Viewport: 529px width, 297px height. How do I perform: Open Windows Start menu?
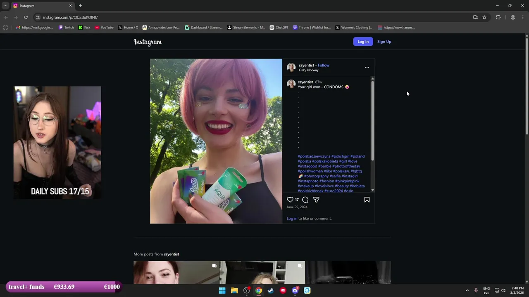click(222, 290)
